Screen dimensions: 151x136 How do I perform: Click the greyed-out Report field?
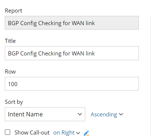(x=72, y=23)
